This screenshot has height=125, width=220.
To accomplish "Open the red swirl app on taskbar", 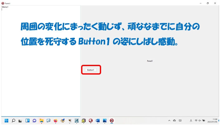I will click(90, 121).
